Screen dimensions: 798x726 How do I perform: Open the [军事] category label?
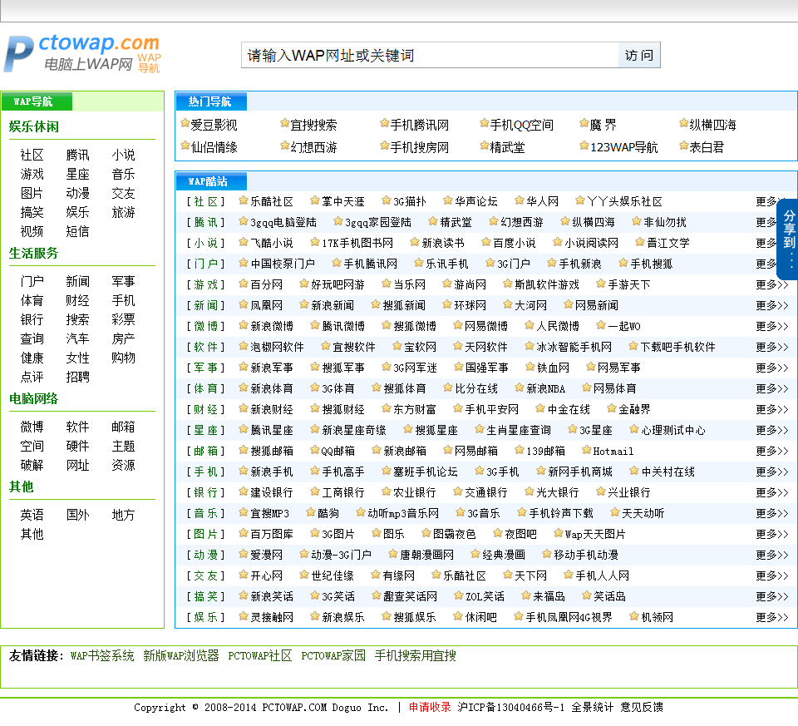(204, 368)
